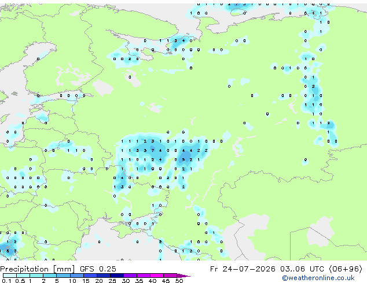
Task: Click the legend swatch between 0.1 and 0.5
Action: coord(10,275)
